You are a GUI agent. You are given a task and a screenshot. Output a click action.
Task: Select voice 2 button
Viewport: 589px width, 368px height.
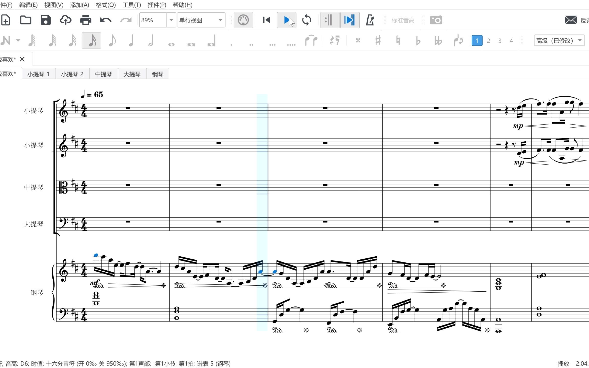[x=488, y=41]
